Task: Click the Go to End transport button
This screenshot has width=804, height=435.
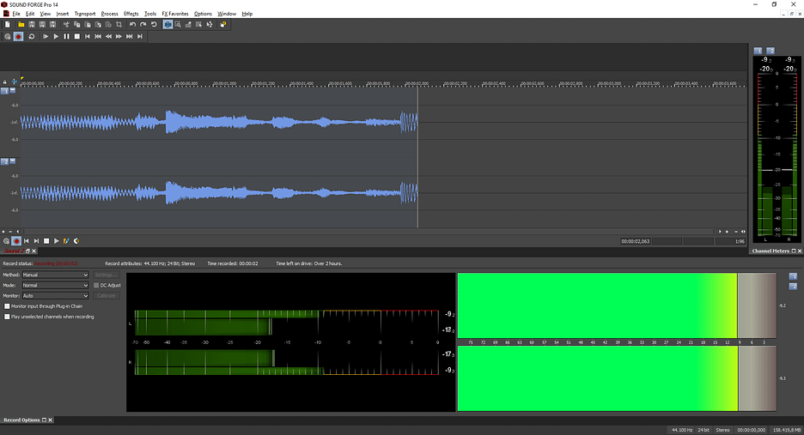Action: (x=139, y=37)
